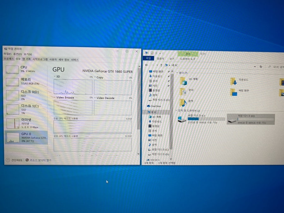Select the CPU performance graph in Task Manager
284x213 pixels.
pyautogui.click(x=12, y=70)
